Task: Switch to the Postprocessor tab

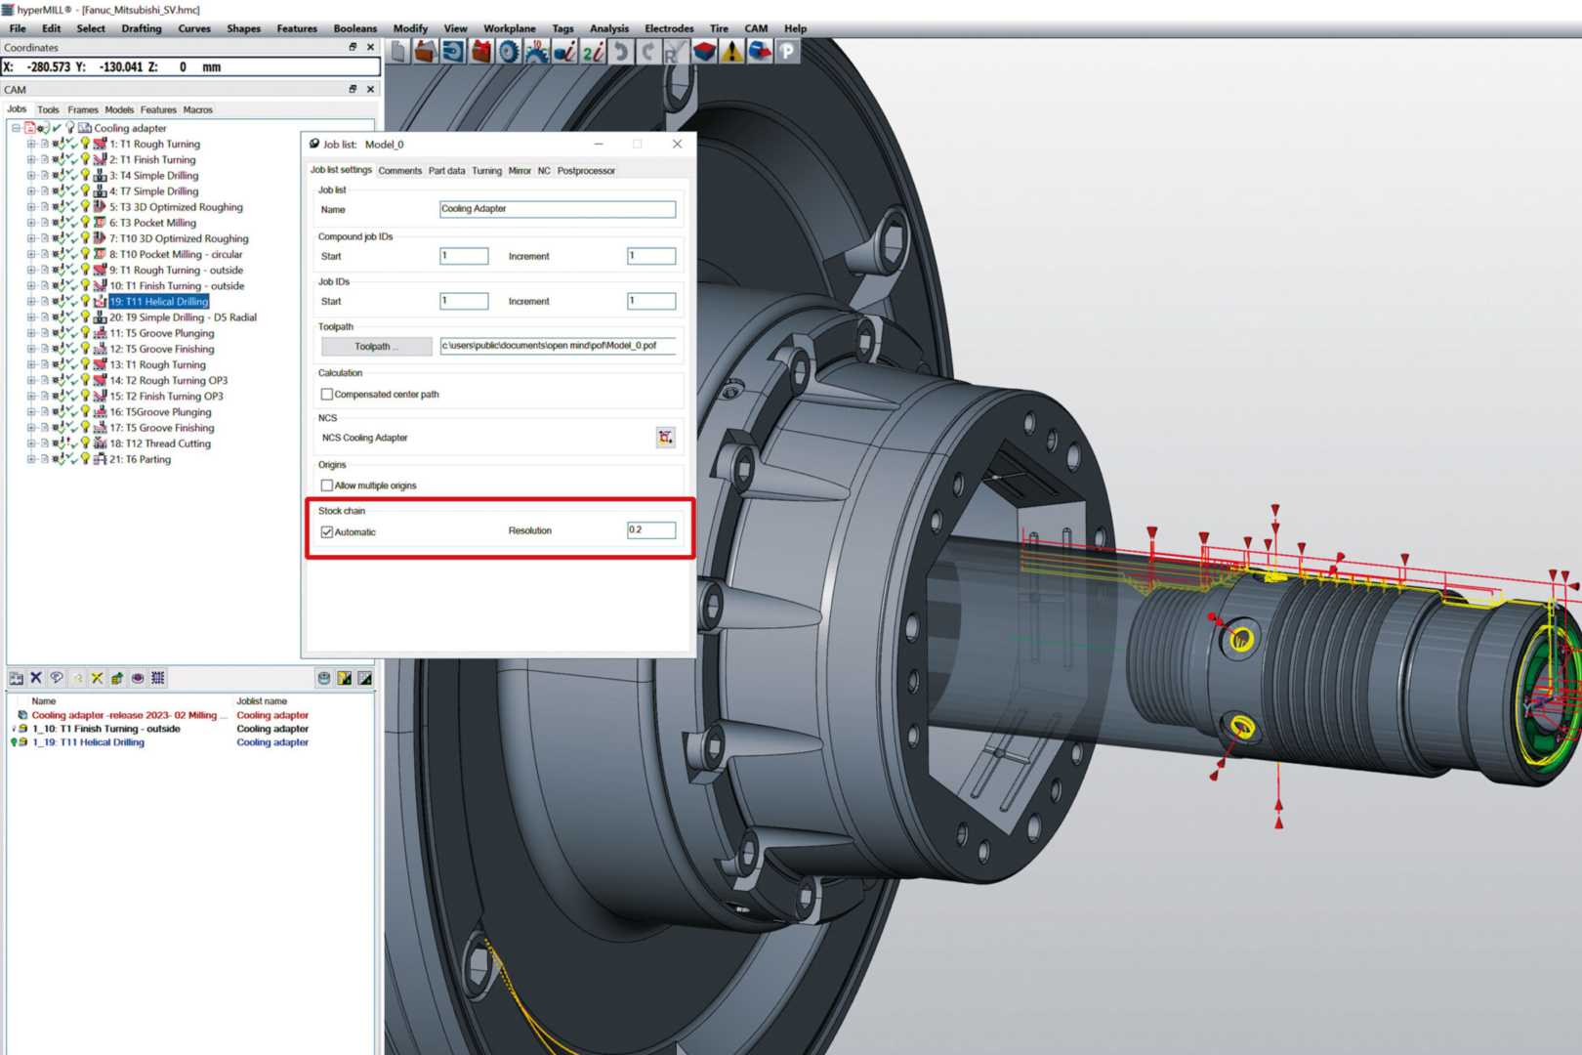Action: pos(586,171)
